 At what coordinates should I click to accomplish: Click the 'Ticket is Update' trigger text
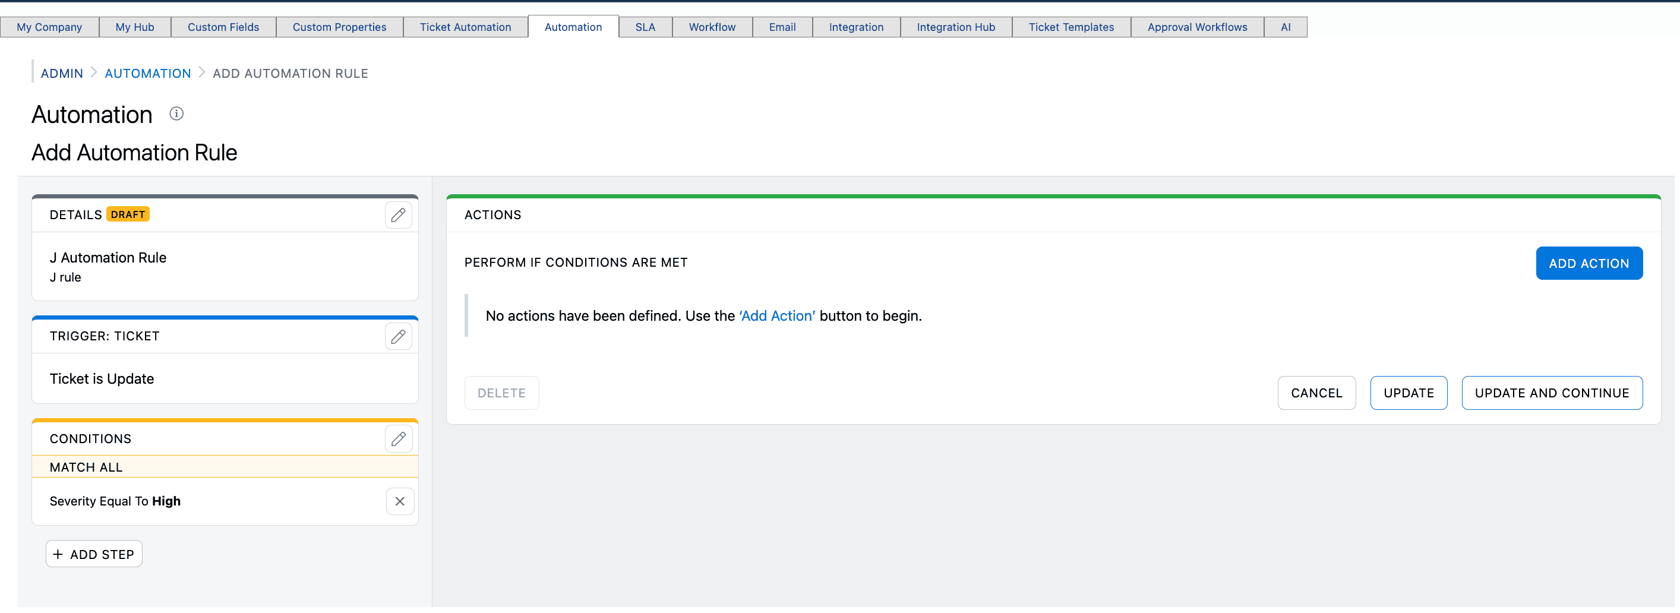pos(102,379)
